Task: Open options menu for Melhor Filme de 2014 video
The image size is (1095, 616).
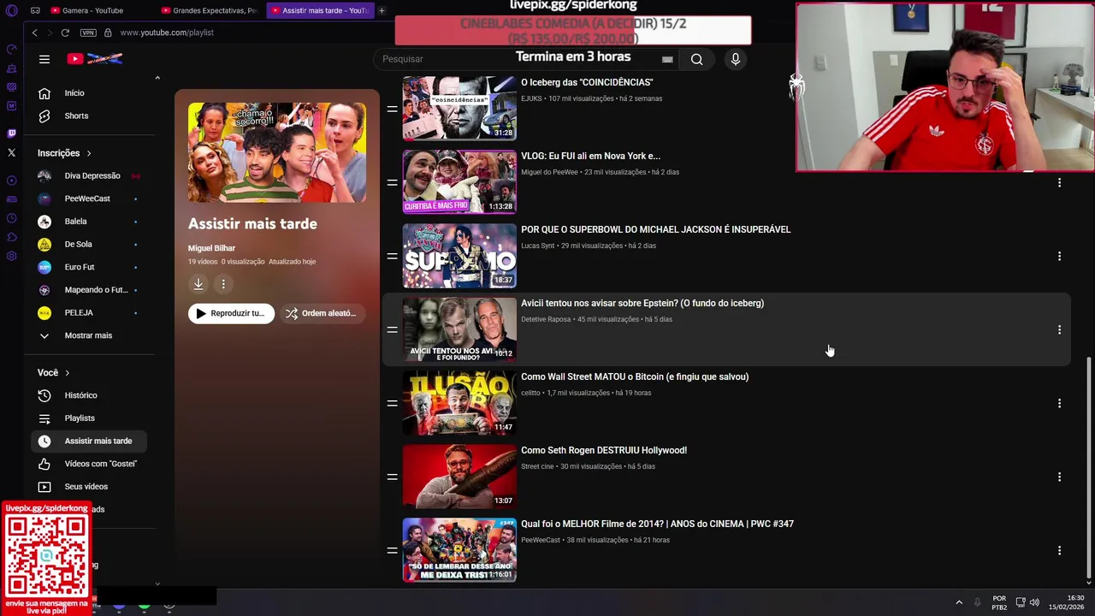Action: (1059, 550)
